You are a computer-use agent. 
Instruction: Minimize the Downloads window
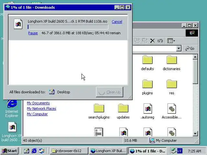click(117, 7)
